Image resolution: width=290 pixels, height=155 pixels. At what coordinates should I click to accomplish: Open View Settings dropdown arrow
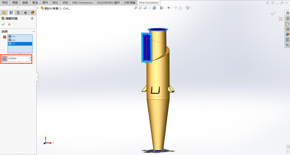click(x=191, y=8)
